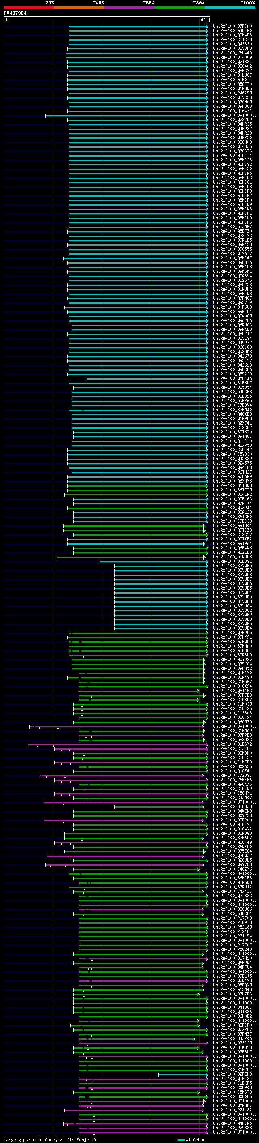Click the green ~80% legend segment
Viewport: 259px width, 1143px height.
pyautogui.click(x=180, y=7)
